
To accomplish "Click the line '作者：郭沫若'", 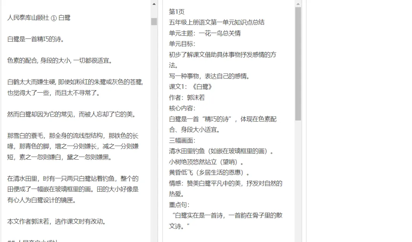I will click(x=187, y=98).
